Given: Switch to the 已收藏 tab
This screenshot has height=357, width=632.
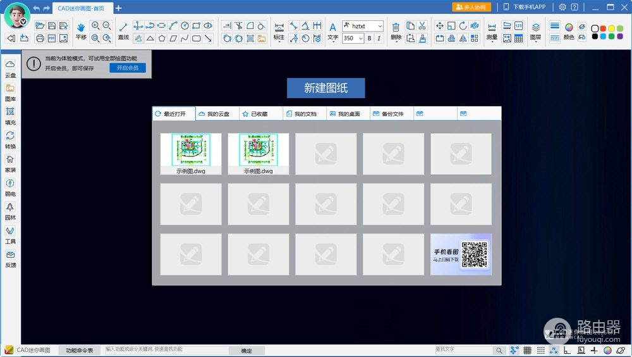Looking at the screenshot, I should point(261,114).
